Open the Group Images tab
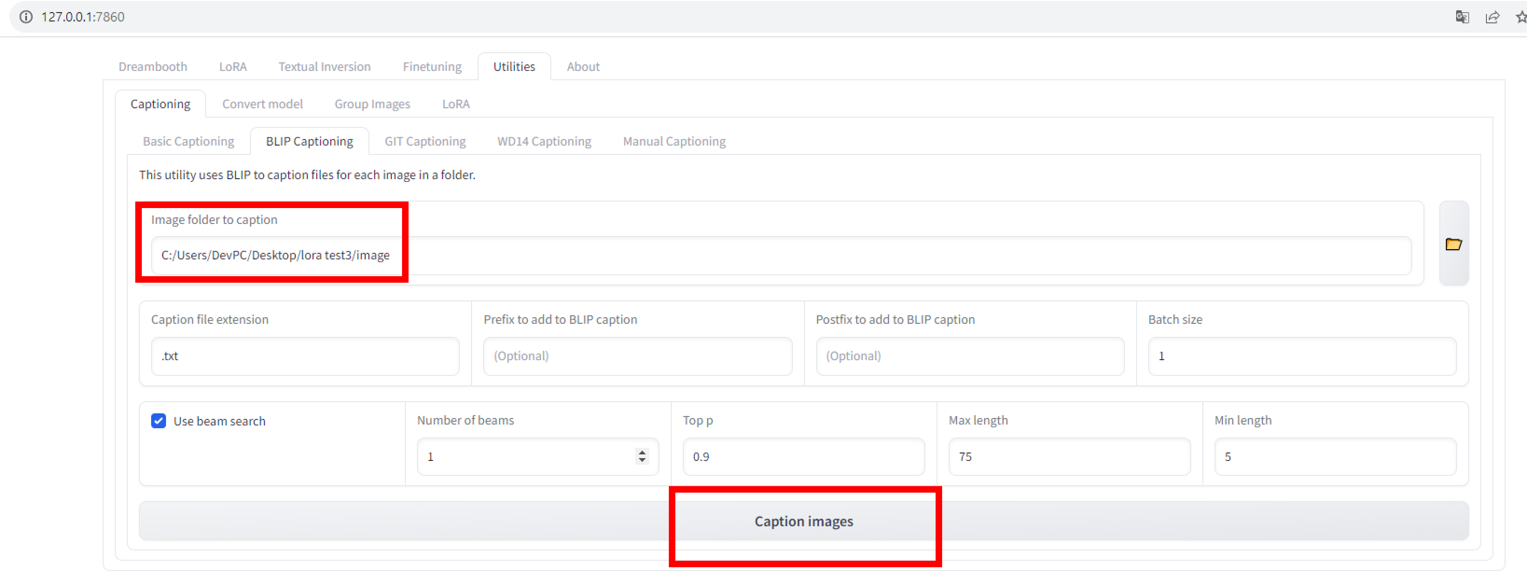 tap(372, 104)
